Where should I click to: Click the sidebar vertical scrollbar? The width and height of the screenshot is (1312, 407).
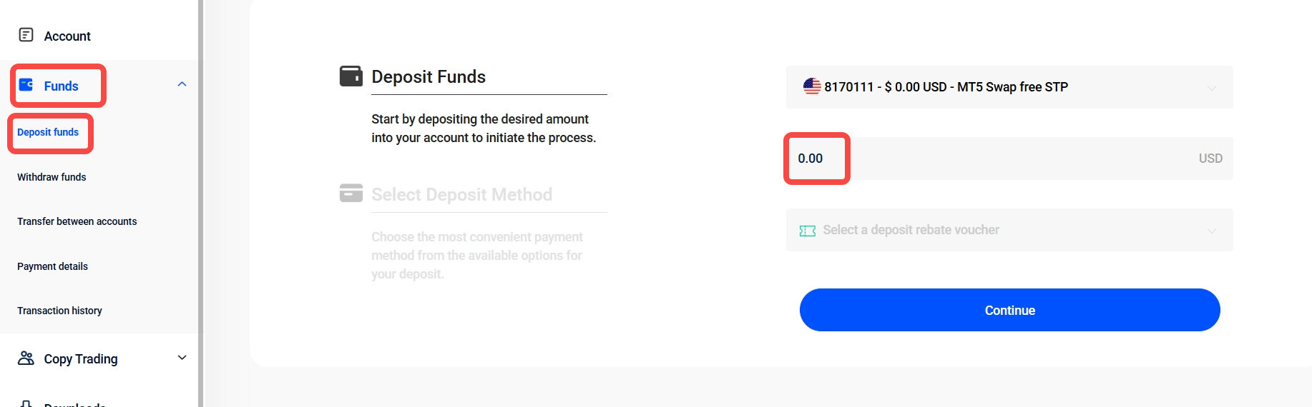tap(201, 203)
